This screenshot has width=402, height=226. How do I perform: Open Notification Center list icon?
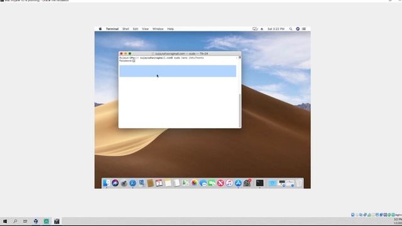(304, 29)
